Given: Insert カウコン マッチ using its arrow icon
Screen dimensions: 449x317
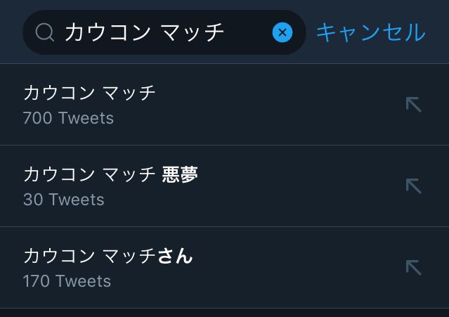Looking at the screenshot, I should coord(414,105).
